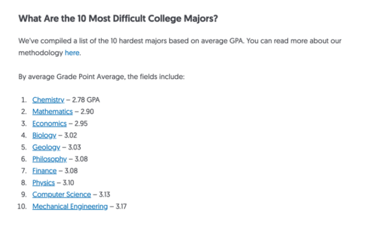
Task: Select the Philosophy link
Action: tap(50, 159)
